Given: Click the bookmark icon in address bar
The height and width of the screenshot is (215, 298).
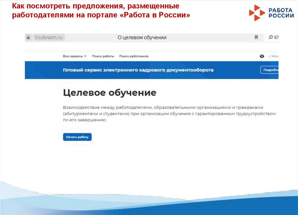Looking at the screenshot, I should (x=256, y=37).
